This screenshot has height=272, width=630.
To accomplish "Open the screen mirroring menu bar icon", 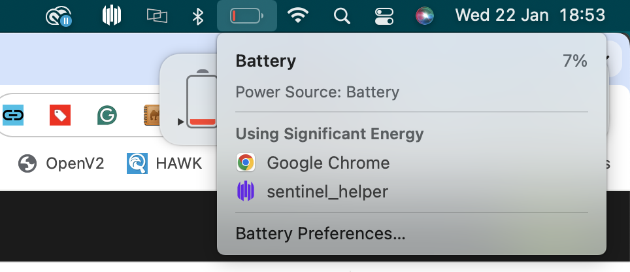I will pos(157,16).
